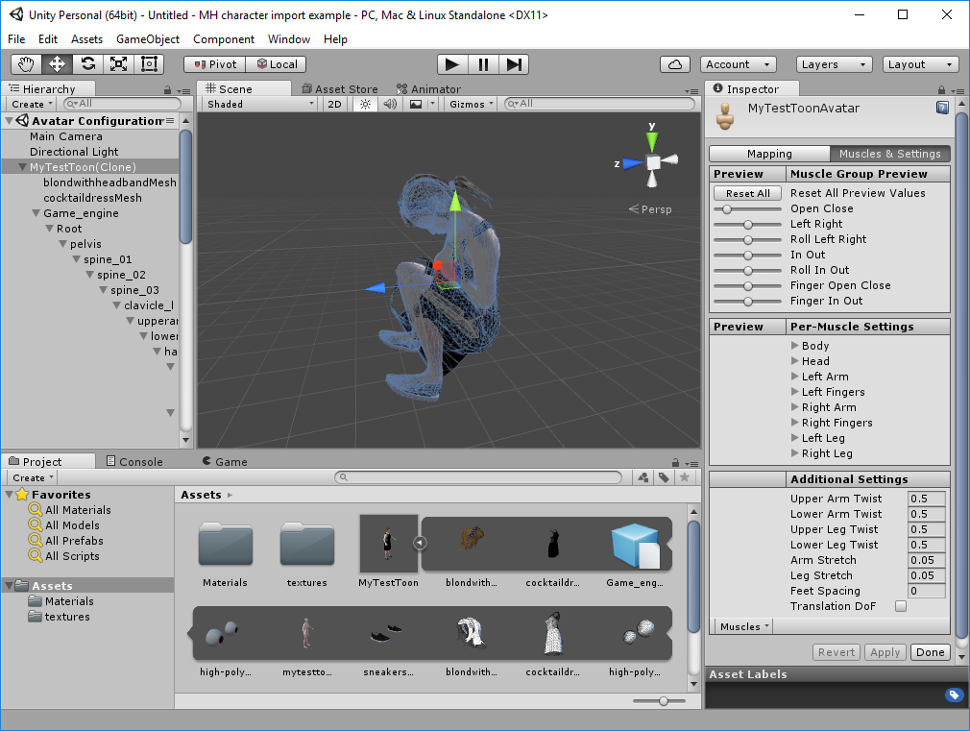Select All Prefabs in Favorites

74,541
